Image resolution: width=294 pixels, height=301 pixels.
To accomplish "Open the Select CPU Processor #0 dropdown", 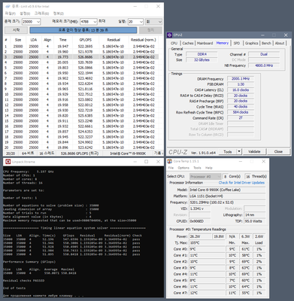I will click(205, 177).
